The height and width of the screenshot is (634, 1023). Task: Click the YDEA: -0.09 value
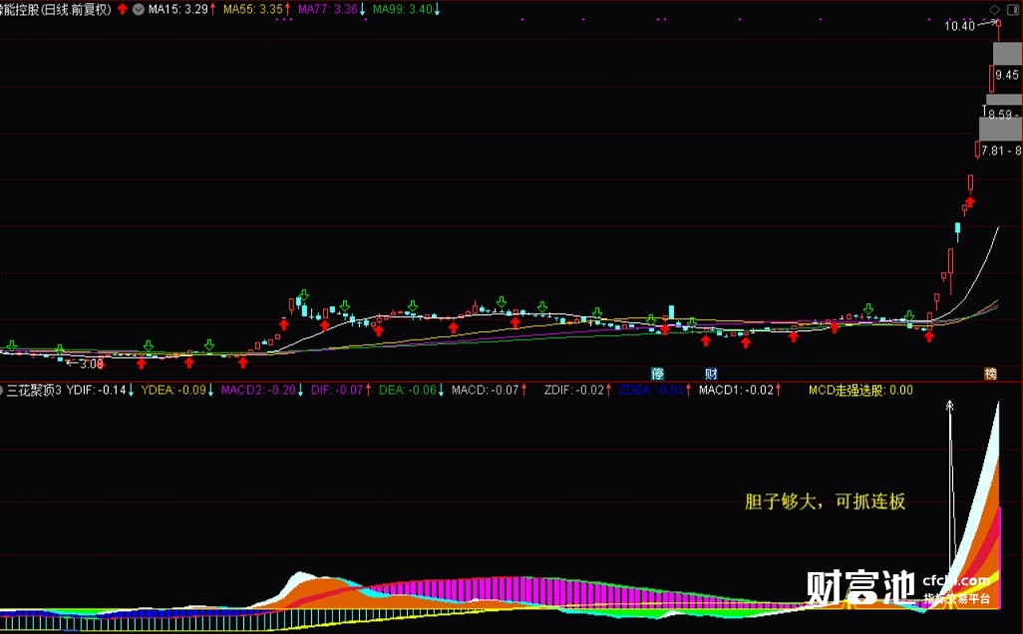(x=173, y=390)
